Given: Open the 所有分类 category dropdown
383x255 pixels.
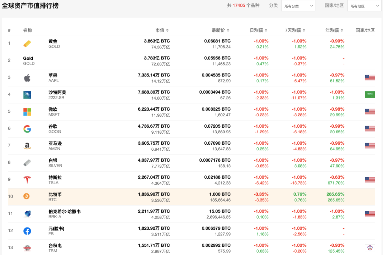Looking at the screenshot, I should (298, 6).
